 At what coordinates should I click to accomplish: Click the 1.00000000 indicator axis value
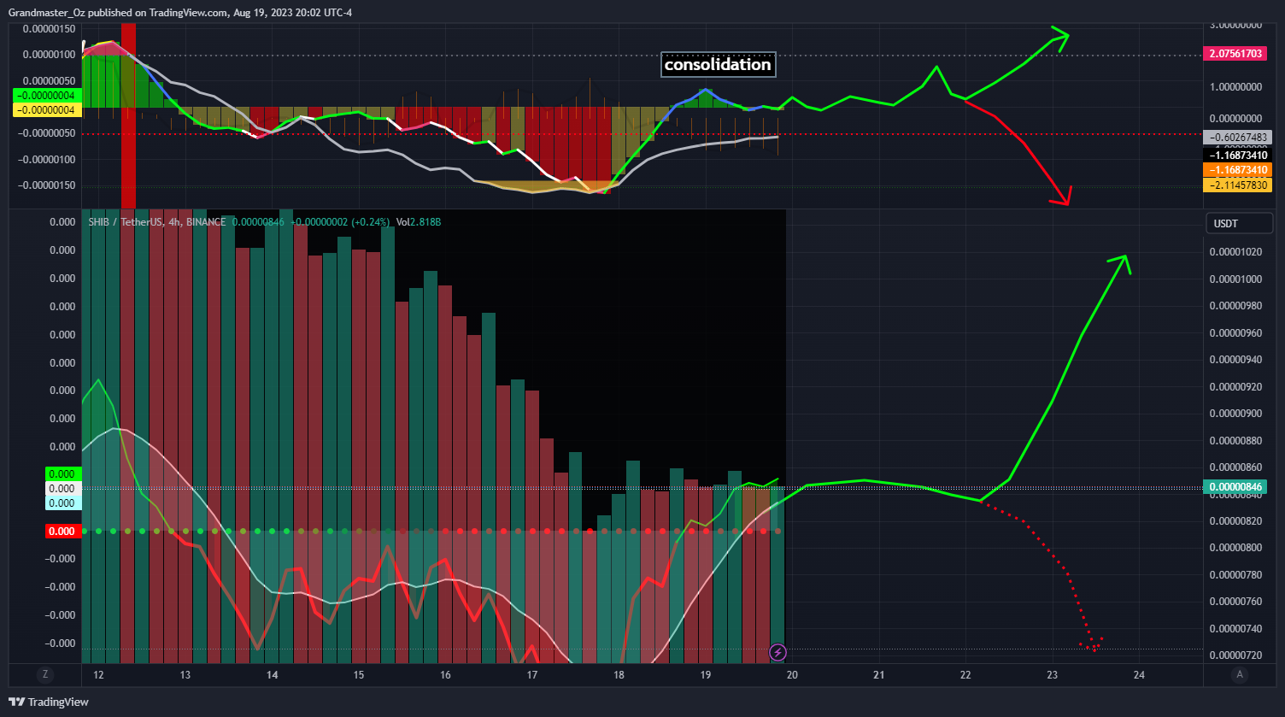click(x=1235, y=86)
